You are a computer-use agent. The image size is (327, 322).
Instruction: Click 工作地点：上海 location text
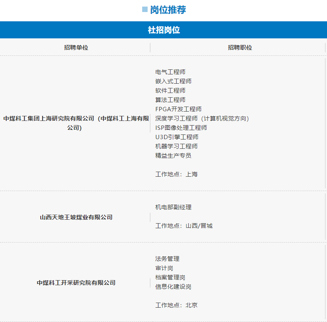[x=176, y=174]
